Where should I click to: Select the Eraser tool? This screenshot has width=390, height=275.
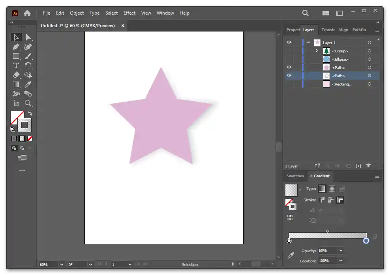click(16, 75)
